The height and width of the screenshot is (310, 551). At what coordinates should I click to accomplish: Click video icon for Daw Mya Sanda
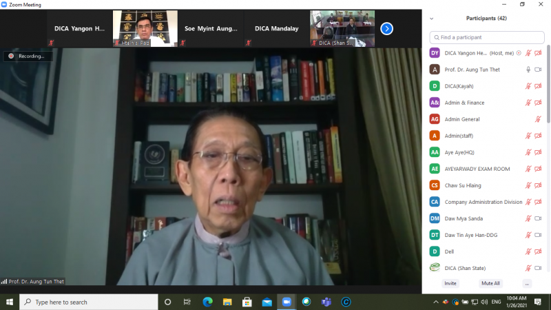(538, 218)
